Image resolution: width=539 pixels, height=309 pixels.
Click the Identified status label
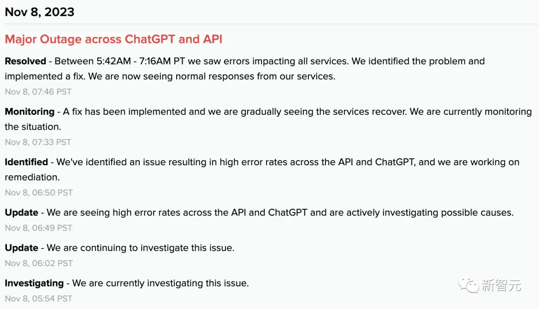pos(26,162)
